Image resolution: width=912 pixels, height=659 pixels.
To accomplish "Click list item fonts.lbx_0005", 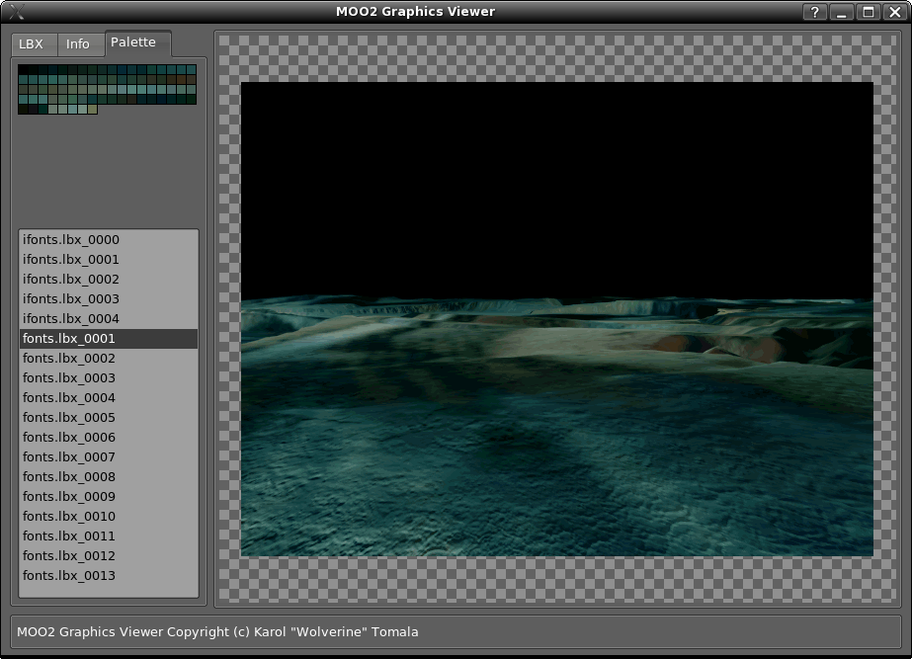I will 109,418.
